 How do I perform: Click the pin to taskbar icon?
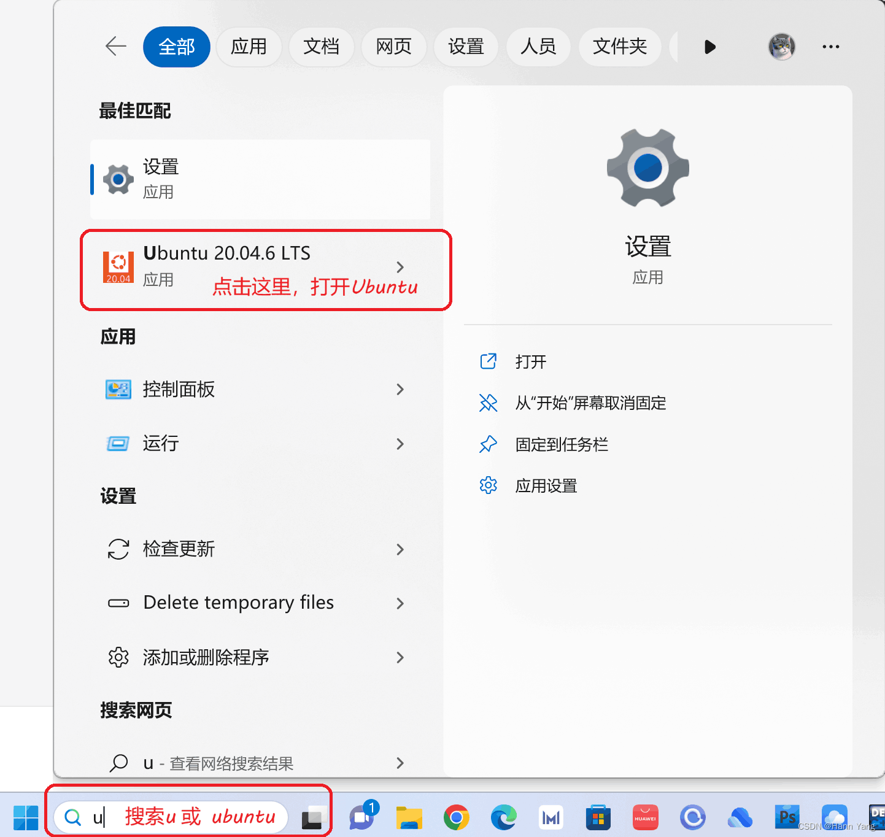click(488, 444)
